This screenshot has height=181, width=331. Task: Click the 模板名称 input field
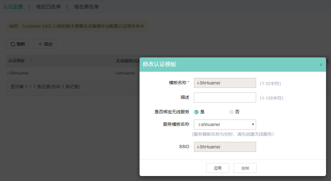225,83
